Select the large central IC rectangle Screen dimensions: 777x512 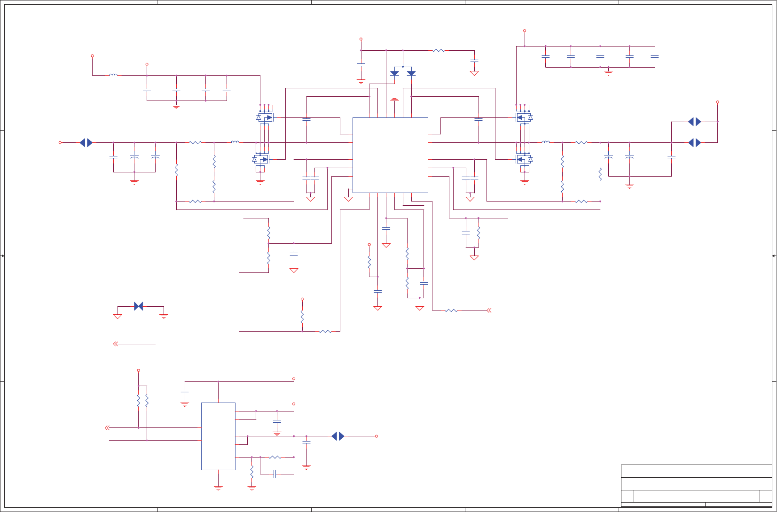click(x=390, y=155)
